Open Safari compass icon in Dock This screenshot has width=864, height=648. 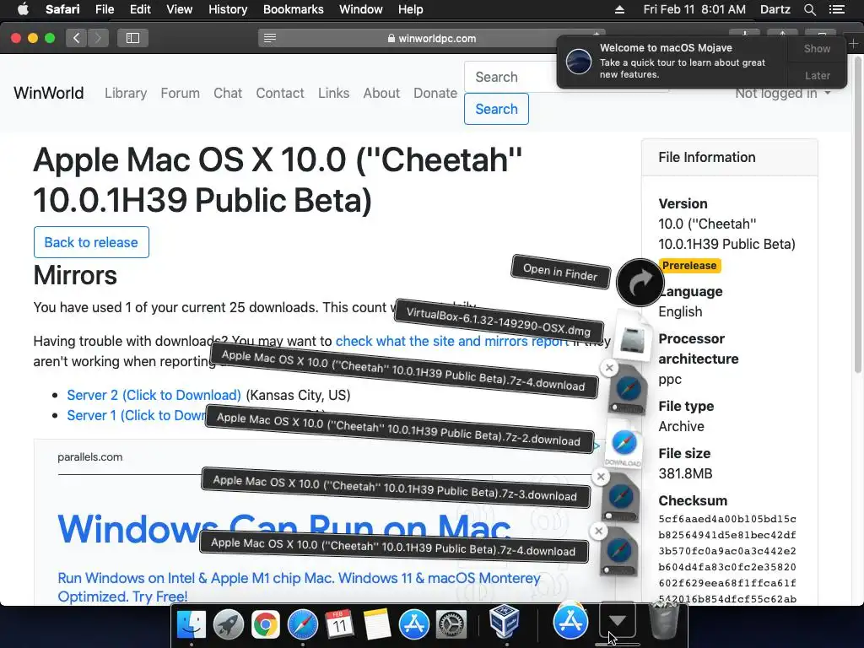[x=303, y=624]
